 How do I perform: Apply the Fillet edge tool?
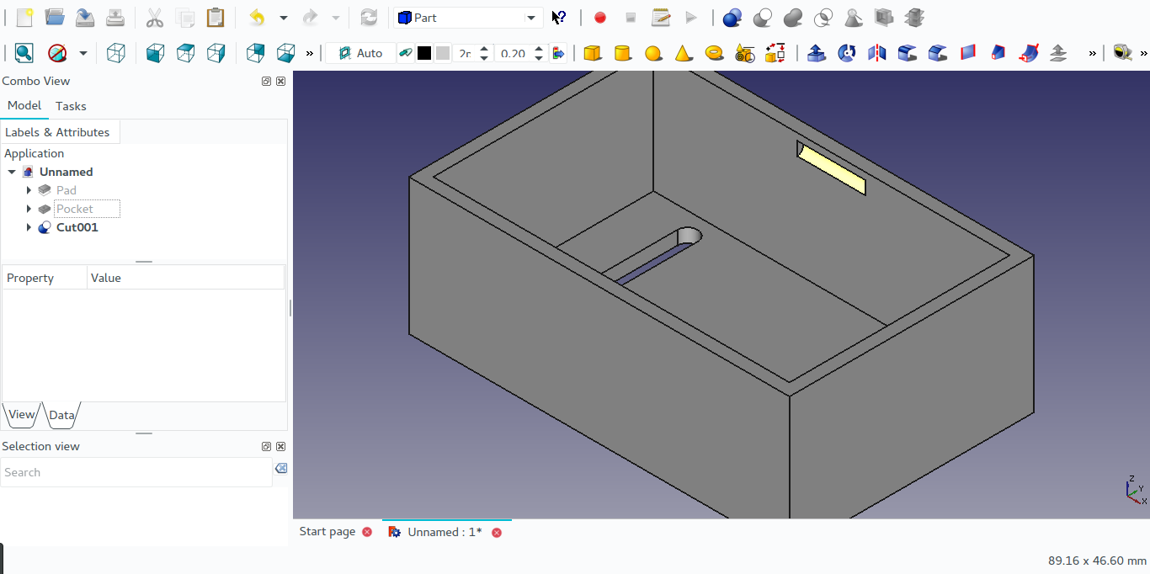(907, 53)
